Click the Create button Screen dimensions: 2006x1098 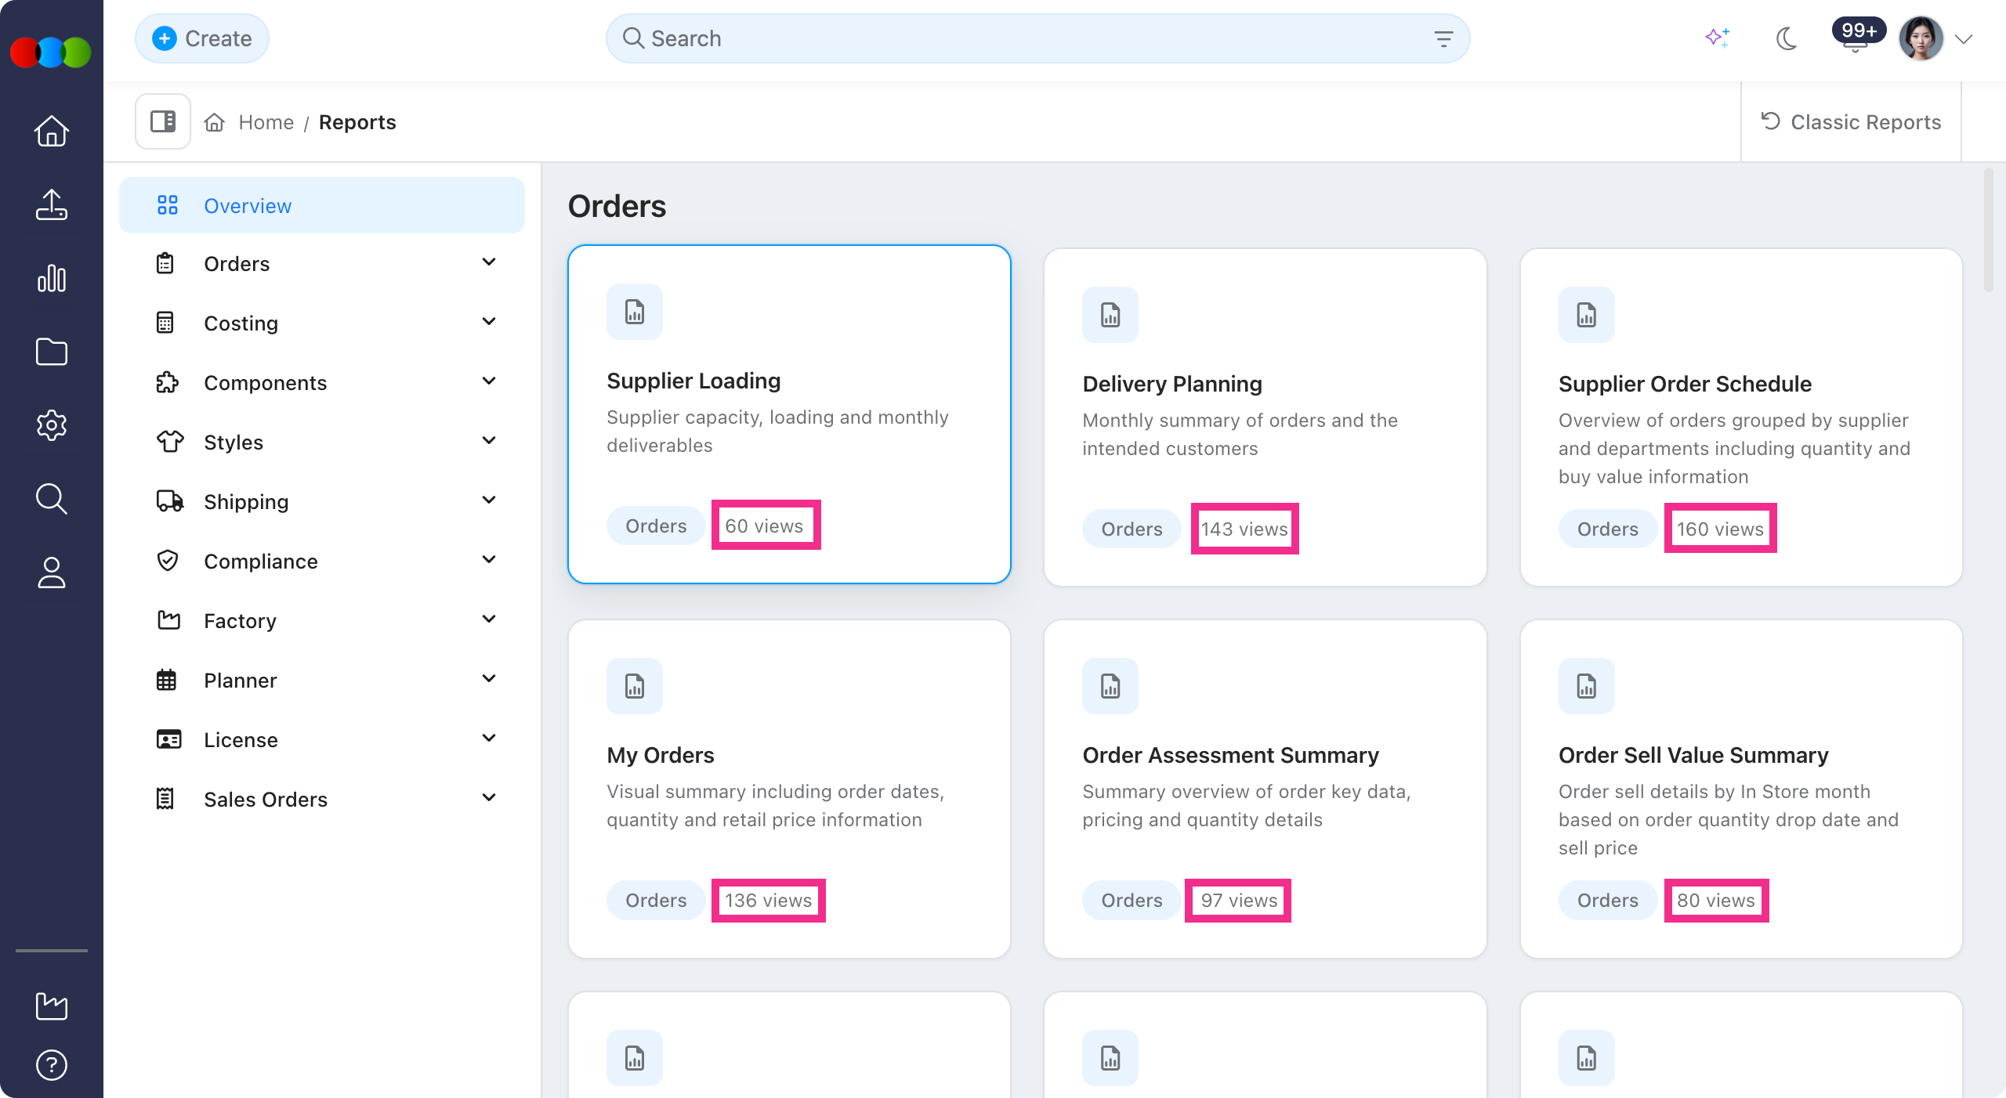tap(202, 38)
